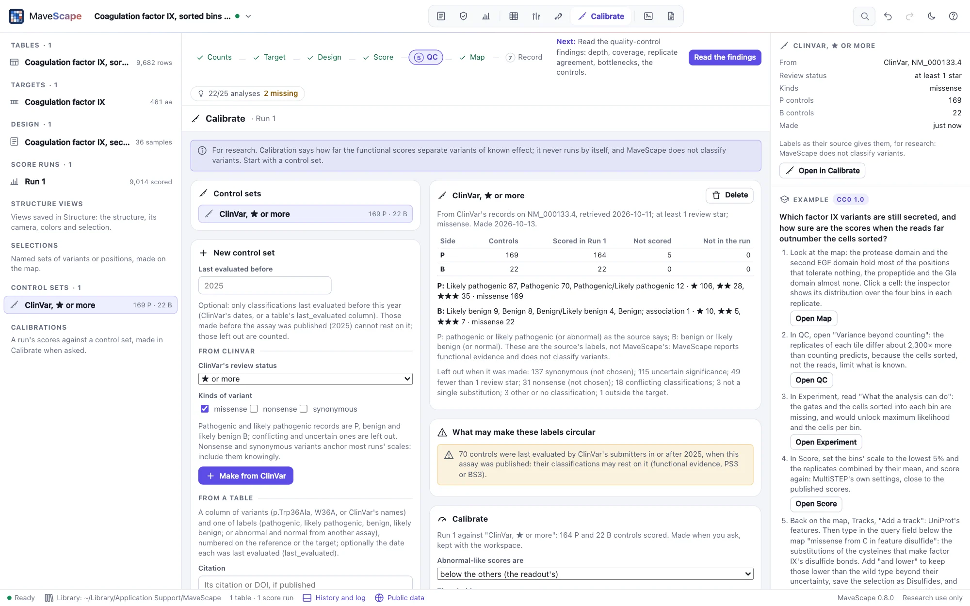The image size is (970, 606).
Task: Focus the Last evaluated before field
Action: (x=265, y=286)
